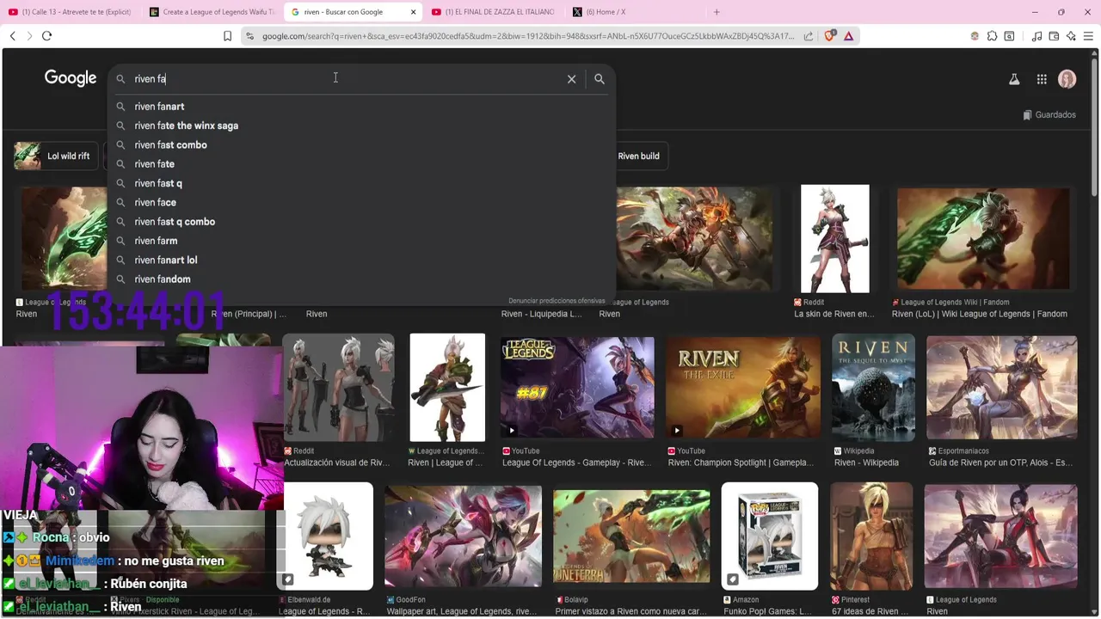Open 'Riven: Champion Spotlight' YouTube thumbnail
The width and height of the screenshot is (1101, 619).
(x=743, y=387)
